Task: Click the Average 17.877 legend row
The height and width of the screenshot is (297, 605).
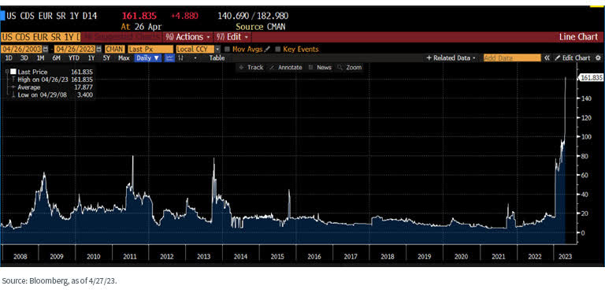Action: (52, 87)
